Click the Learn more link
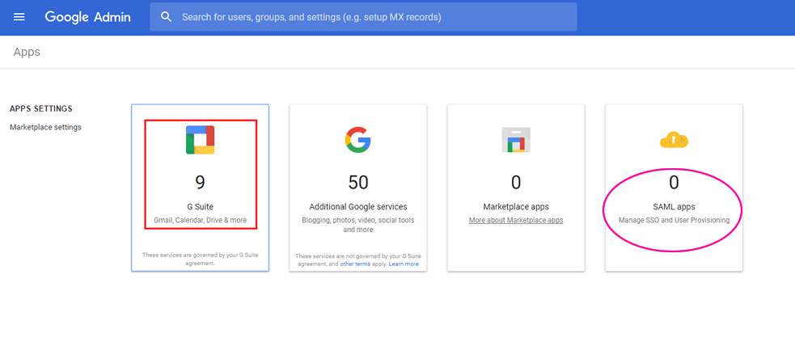 click(404, 264)
